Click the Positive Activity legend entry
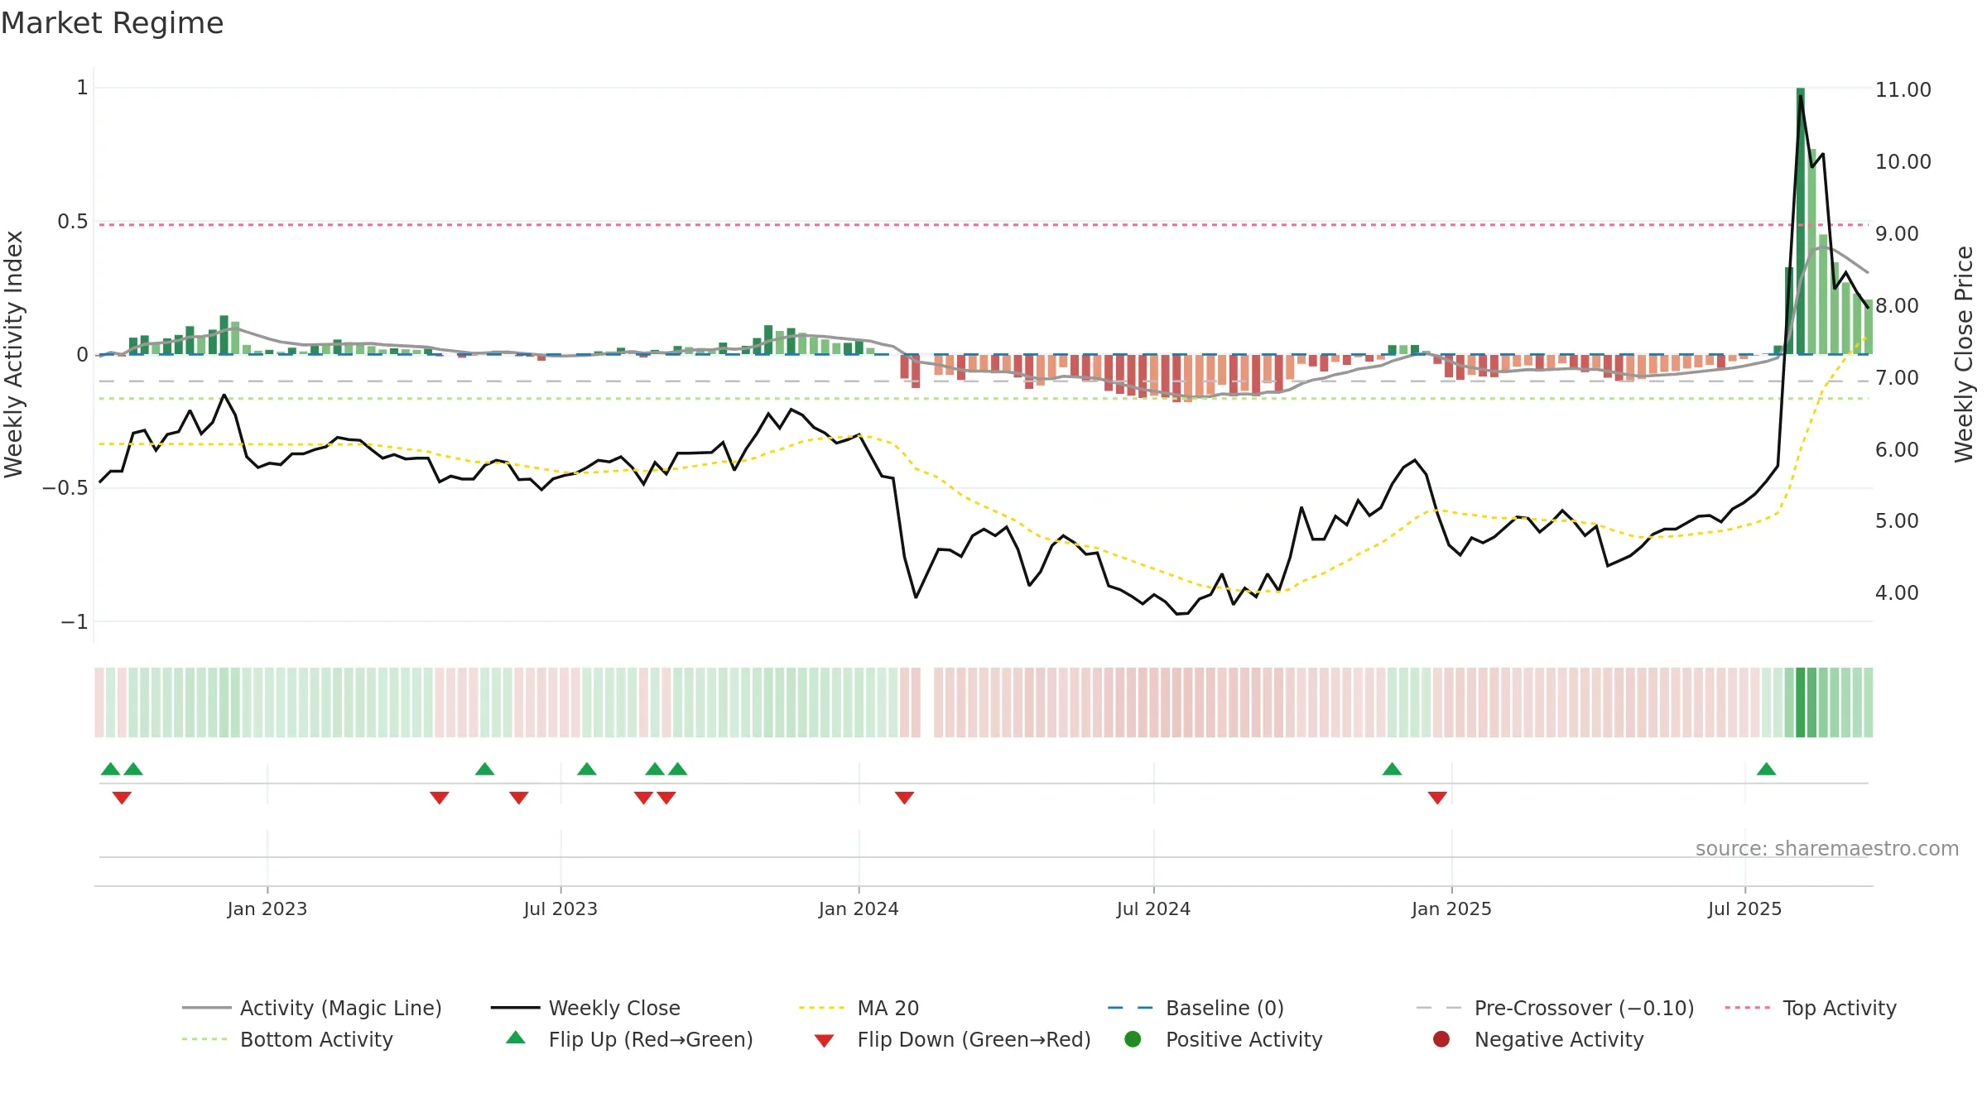The image size is (1987, 1117). 1224,1039
